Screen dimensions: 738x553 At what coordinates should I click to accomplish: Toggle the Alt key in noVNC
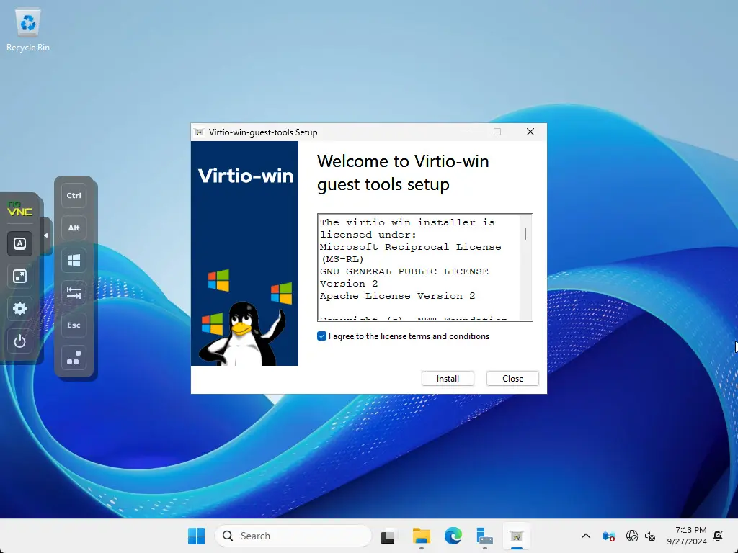coord(74,228)
